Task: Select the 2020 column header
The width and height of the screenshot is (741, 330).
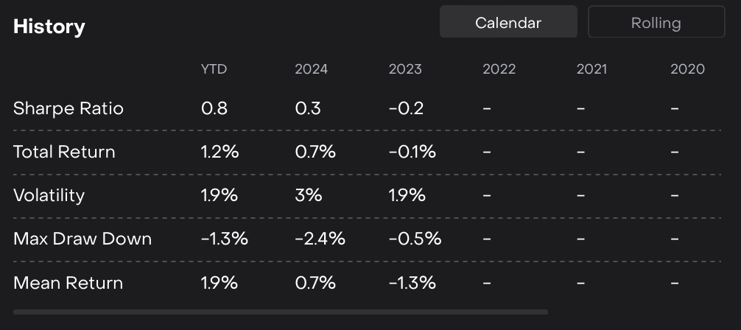Action: tap(687, 69)
